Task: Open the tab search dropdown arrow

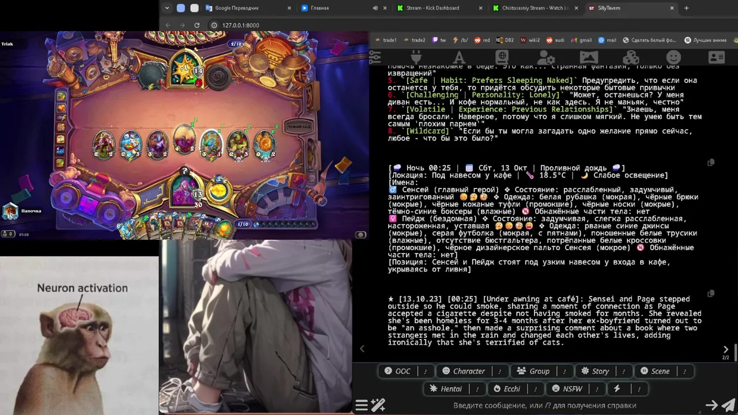Action: tap(167, 8)
